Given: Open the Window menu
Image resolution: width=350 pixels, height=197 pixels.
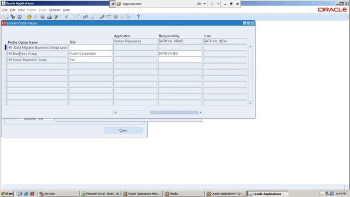Looking at the screenshot, I should pos(55,10).
